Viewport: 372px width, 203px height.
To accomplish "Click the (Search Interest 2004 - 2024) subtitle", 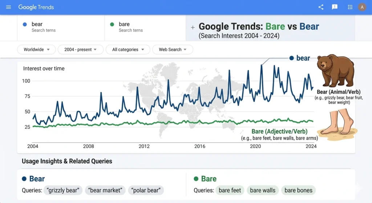I will 239,36.
